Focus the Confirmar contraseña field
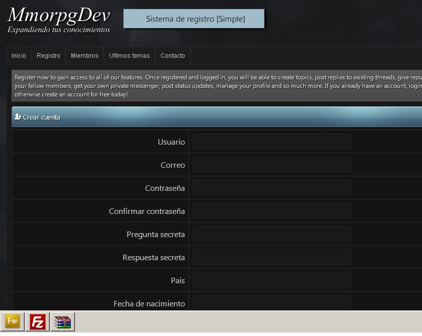 coord(272,211)
